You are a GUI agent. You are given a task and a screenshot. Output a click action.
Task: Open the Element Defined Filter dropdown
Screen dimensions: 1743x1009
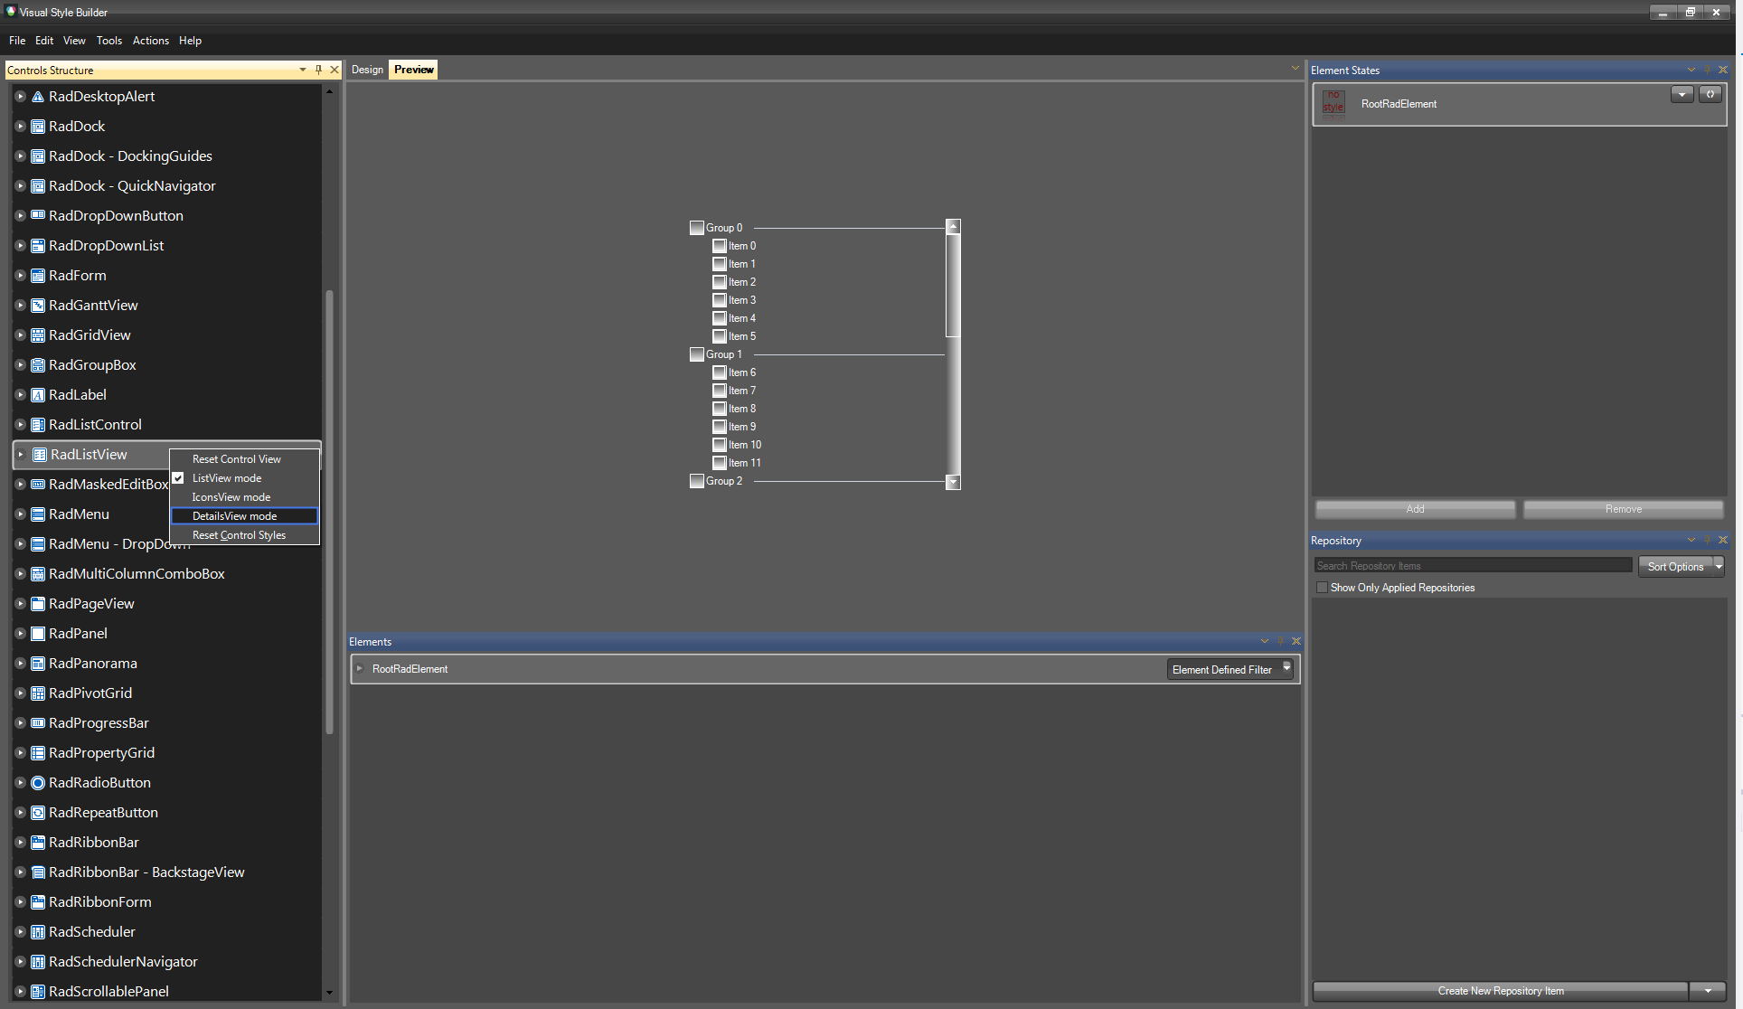pos(1286,669)
